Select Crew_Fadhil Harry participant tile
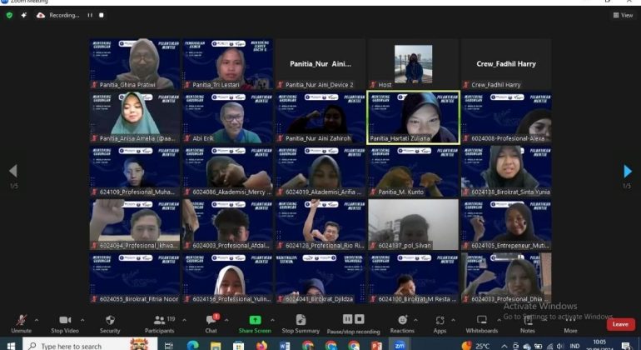Viewport: 641px width, 350px height. pyautogui.click(x=506, y=64)
